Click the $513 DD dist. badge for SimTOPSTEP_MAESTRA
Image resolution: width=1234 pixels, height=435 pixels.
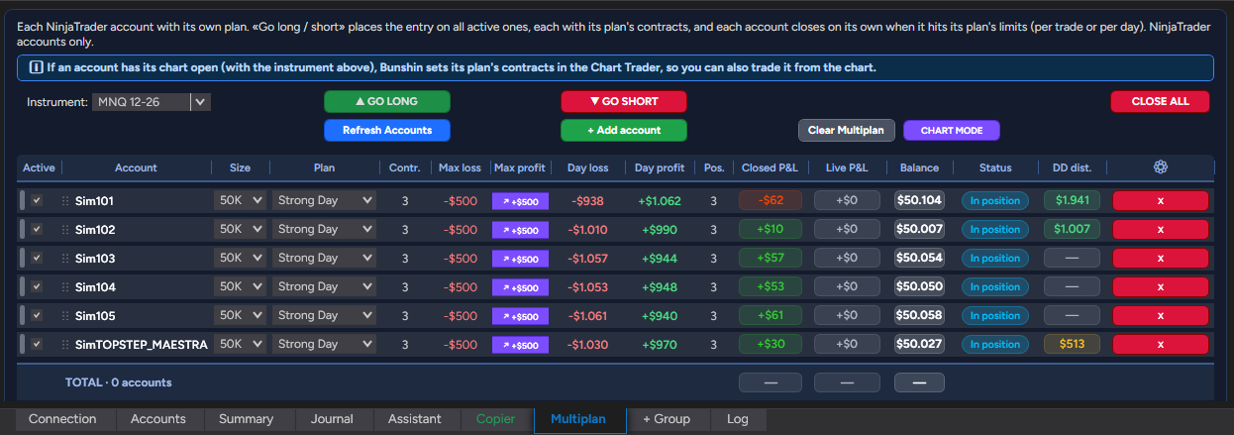click(1072, 345)
